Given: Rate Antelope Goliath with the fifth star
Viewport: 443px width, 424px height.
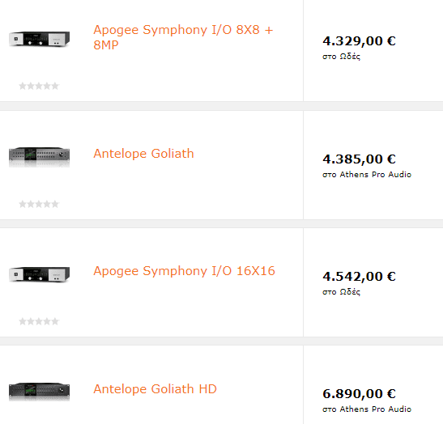Looking at the screenshot, I should point(55,204).
